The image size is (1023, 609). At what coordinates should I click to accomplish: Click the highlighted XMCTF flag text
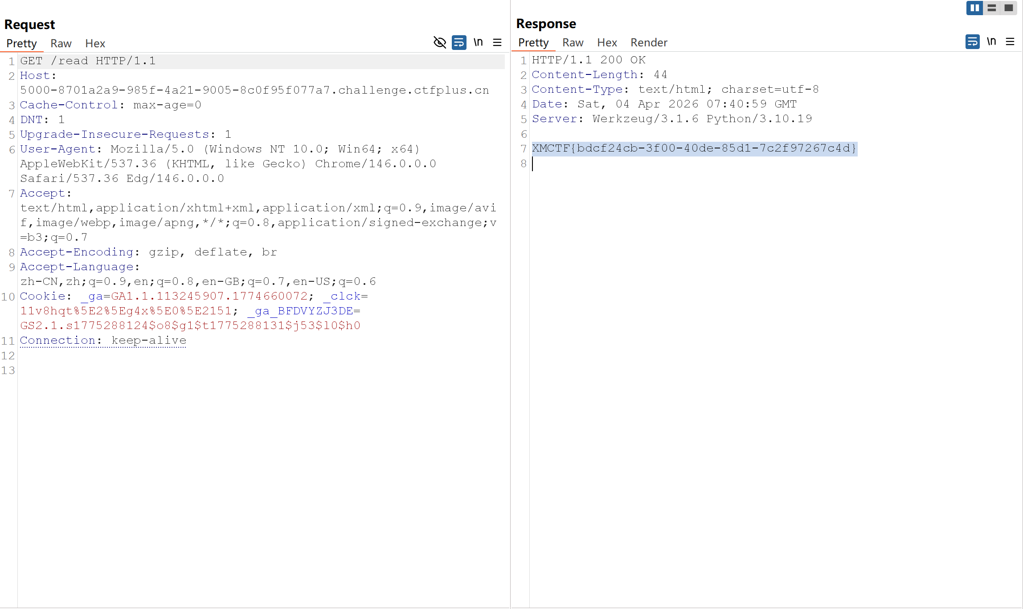click(x=694, y=148)
